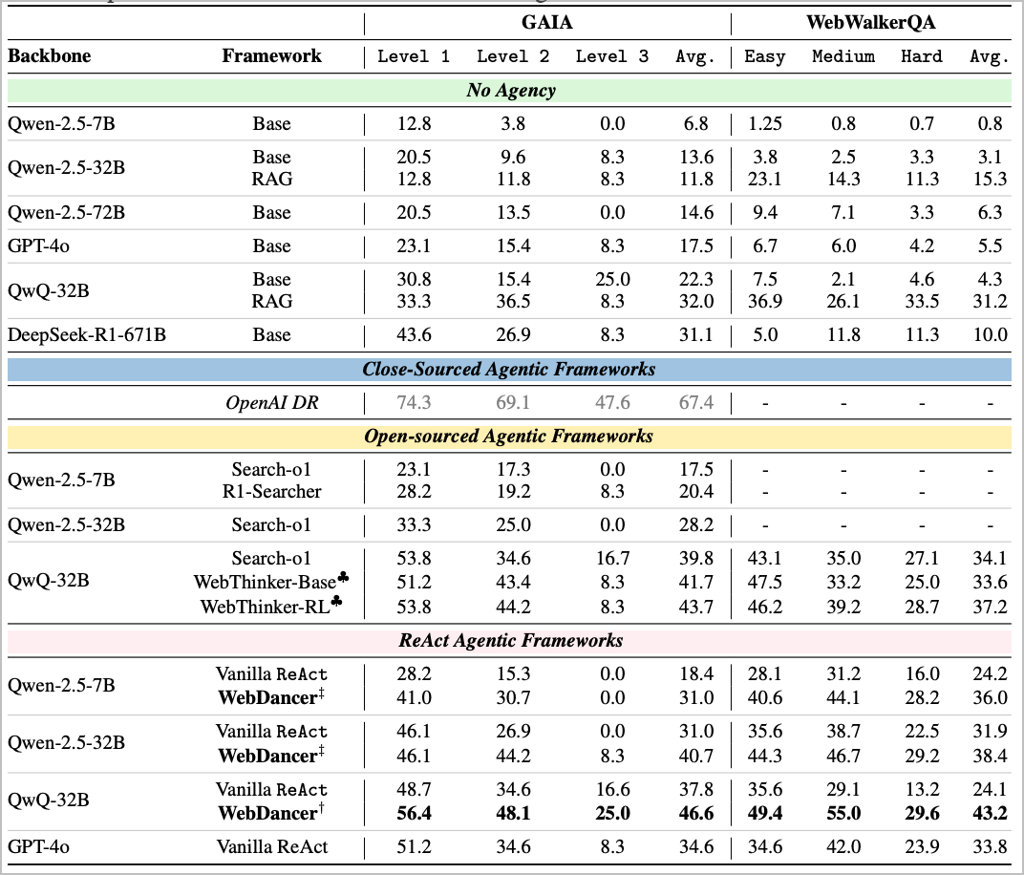Click the value 22.5 in Qwen-2.5-32B Vanilla ReAct row
The height and width of the screenshot is (875, 1024).
[x=922, y=732]
